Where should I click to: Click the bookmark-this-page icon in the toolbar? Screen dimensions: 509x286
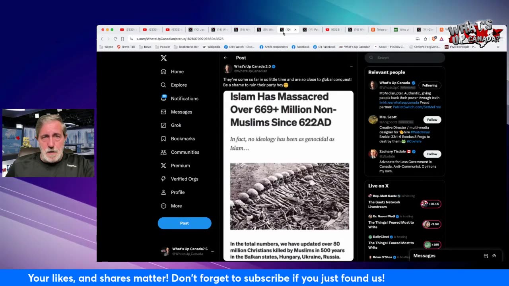point(122,39)
